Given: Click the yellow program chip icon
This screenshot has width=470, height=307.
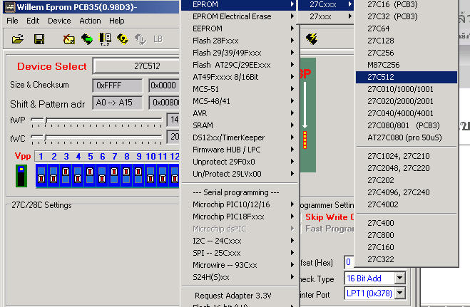Looking at the screenshot, I should pyautogui.click(x=123, y=39).
